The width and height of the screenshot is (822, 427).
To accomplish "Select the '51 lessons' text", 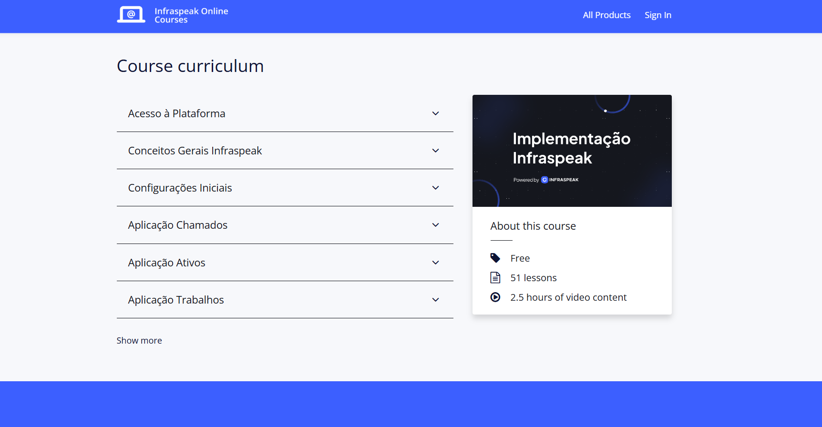I will click(534, 277).
